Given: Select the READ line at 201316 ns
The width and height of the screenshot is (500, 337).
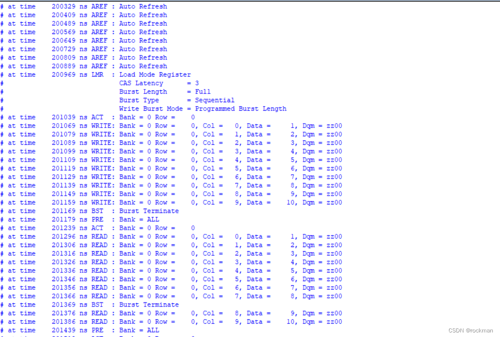Looking at the screenshot, I should click(x=171, y=253).
